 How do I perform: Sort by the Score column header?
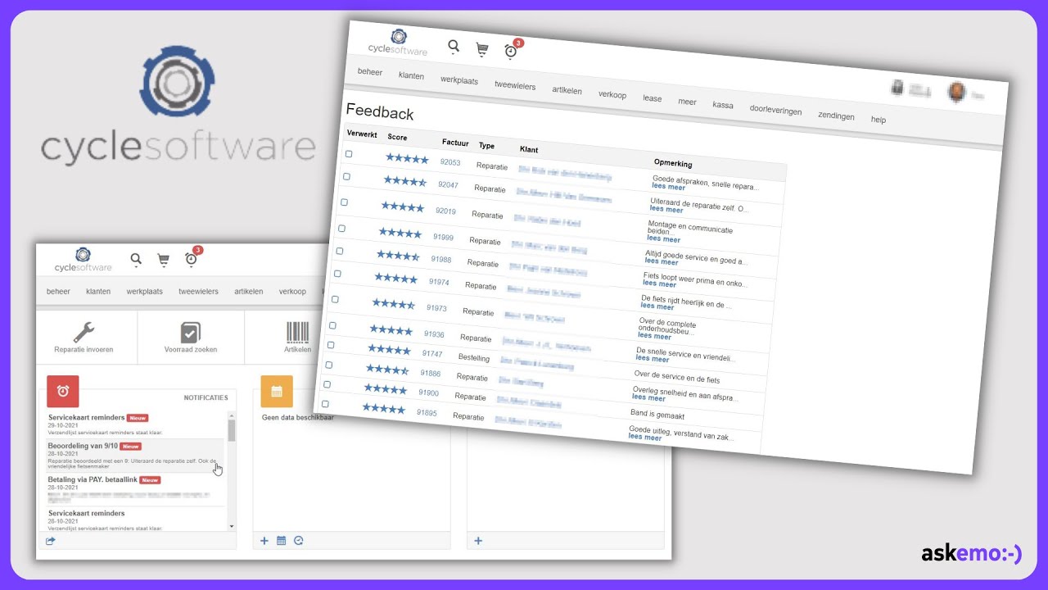(397, 138)
